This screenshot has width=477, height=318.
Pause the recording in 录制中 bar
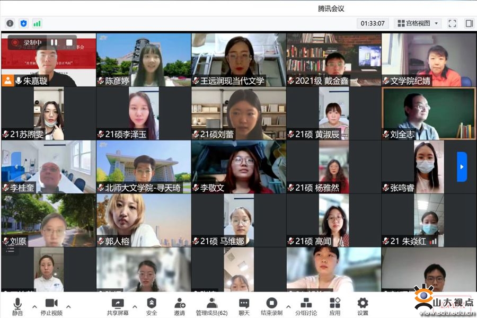54,42
